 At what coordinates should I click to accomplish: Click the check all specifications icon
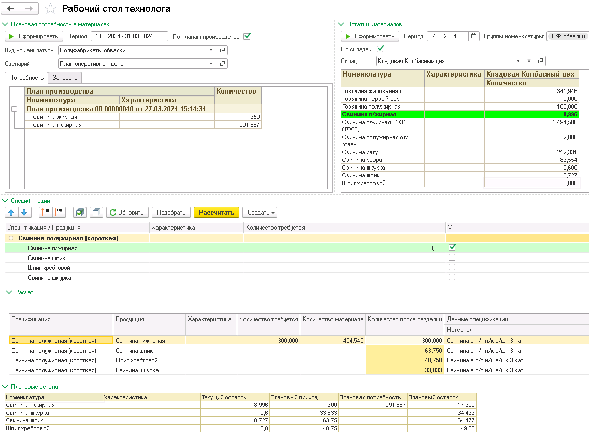pyautogui.click(x=79, y=213)
